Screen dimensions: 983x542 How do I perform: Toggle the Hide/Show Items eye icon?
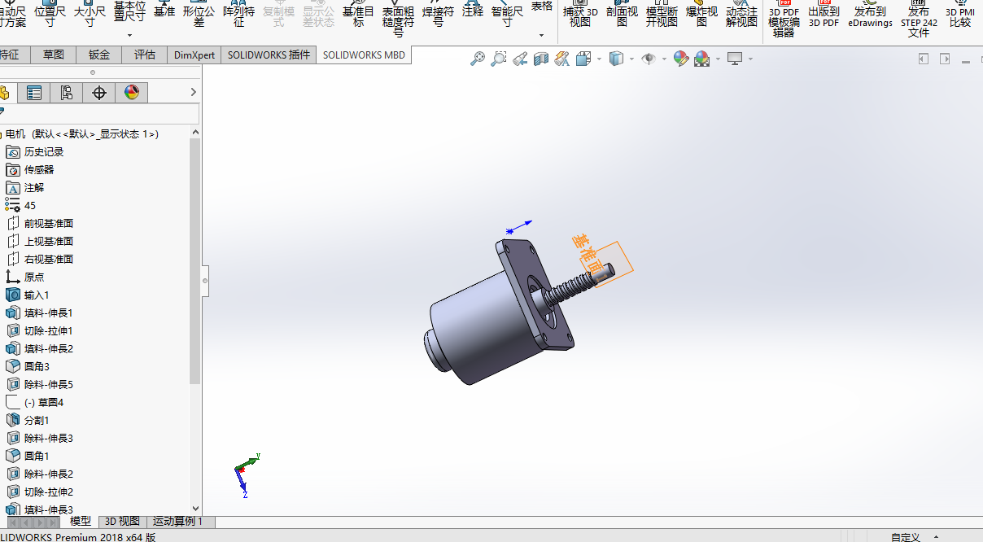tap(649, 59)
